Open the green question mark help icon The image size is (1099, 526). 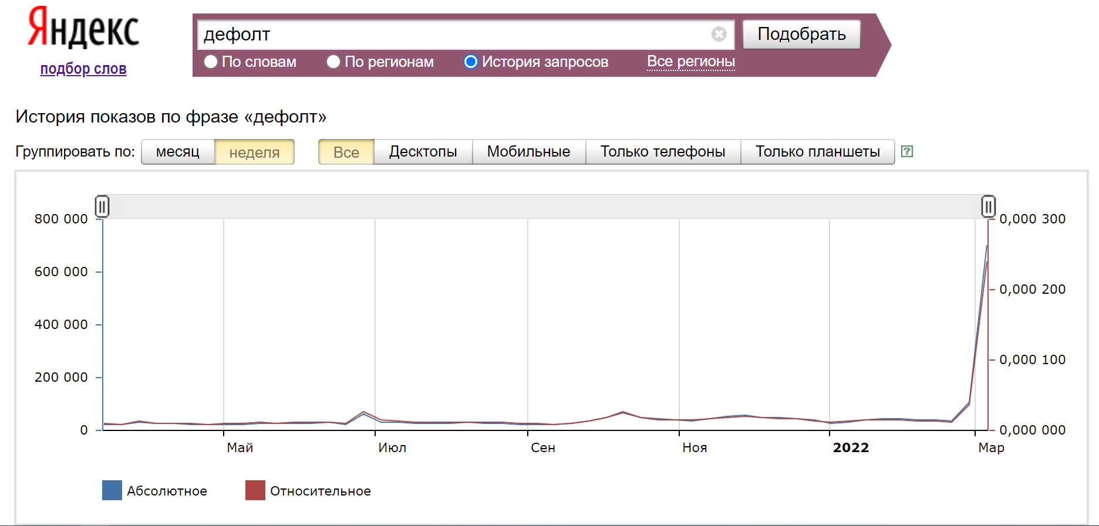coord(907,151)
